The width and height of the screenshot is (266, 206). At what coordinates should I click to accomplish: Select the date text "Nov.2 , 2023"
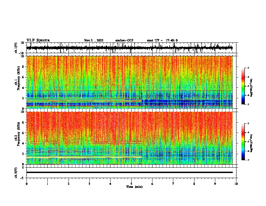click(x=94, y=40)
